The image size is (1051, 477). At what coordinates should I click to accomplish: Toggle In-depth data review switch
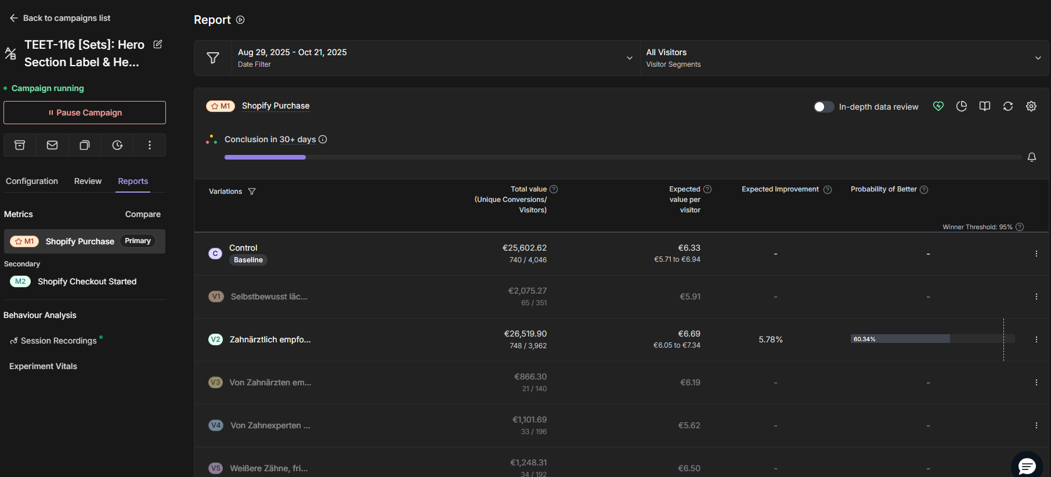pyautogui.click(x=824, y=107)
